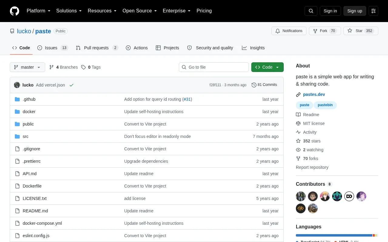388x242 pixels.
Task: Switch to the Actions tab
Action: 137,48
